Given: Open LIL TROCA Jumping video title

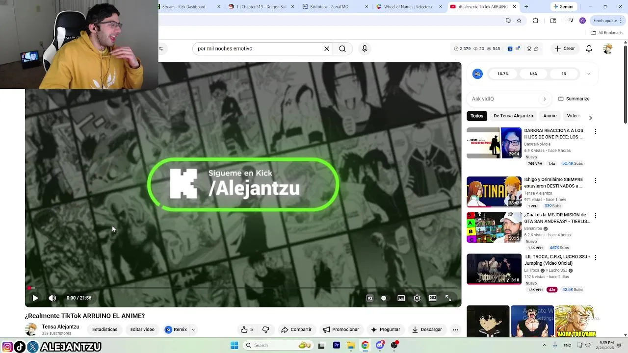Looking at the screenshot, I should point(556,260).
